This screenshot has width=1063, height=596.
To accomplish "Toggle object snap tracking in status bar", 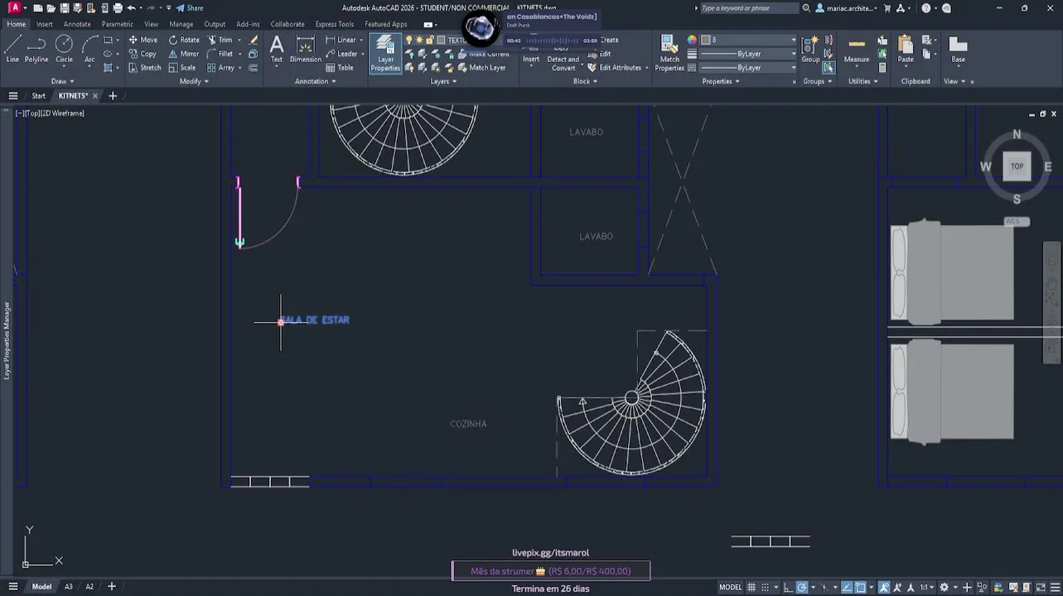I will click(x=847, y=587).
